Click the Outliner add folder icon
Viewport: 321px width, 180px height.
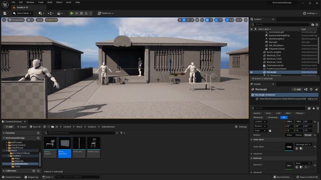(312, 24)
